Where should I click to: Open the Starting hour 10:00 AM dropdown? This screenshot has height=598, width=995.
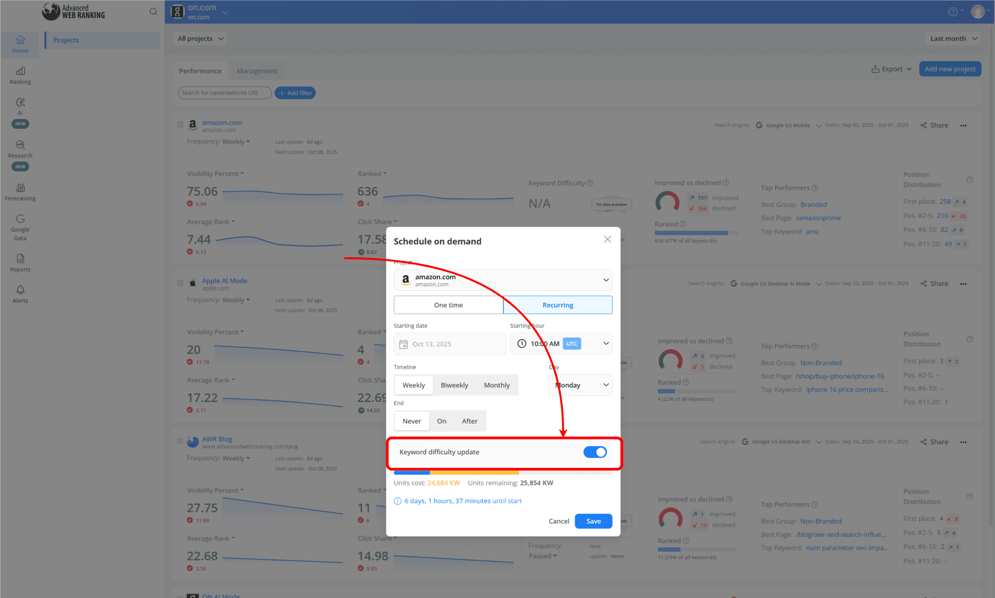point(561,344)
